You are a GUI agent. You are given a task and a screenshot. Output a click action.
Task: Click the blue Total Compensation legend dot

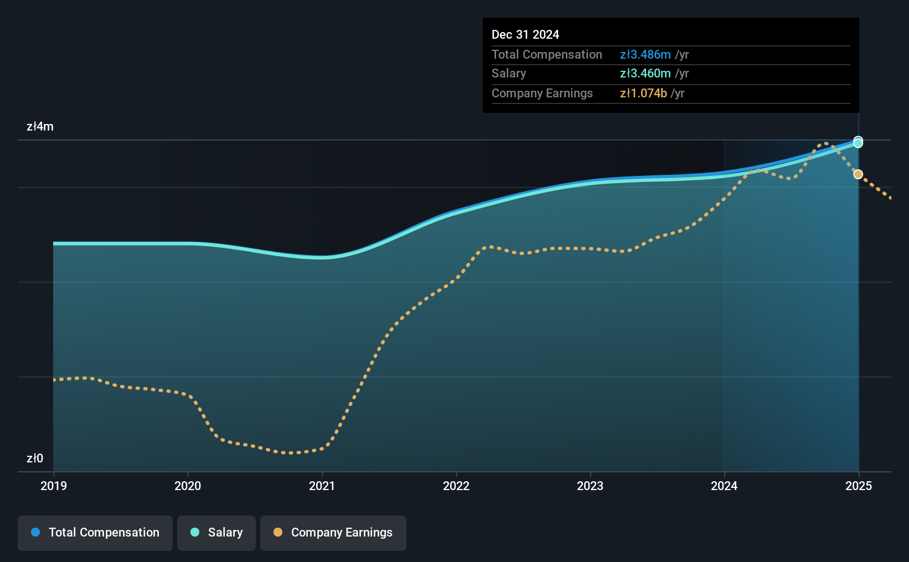point(35,532)
